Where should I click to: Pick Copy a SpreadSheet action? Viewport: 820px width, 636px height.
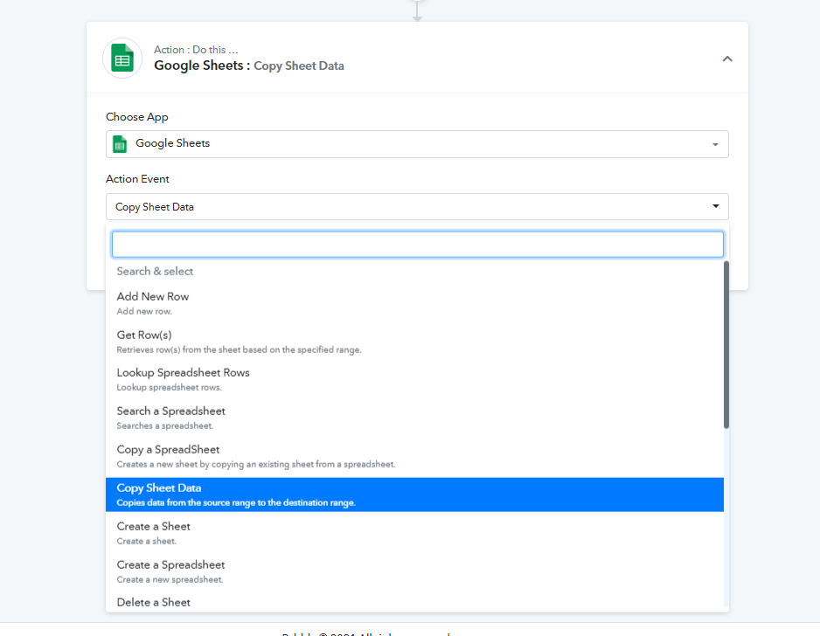(x=414, y=456)
